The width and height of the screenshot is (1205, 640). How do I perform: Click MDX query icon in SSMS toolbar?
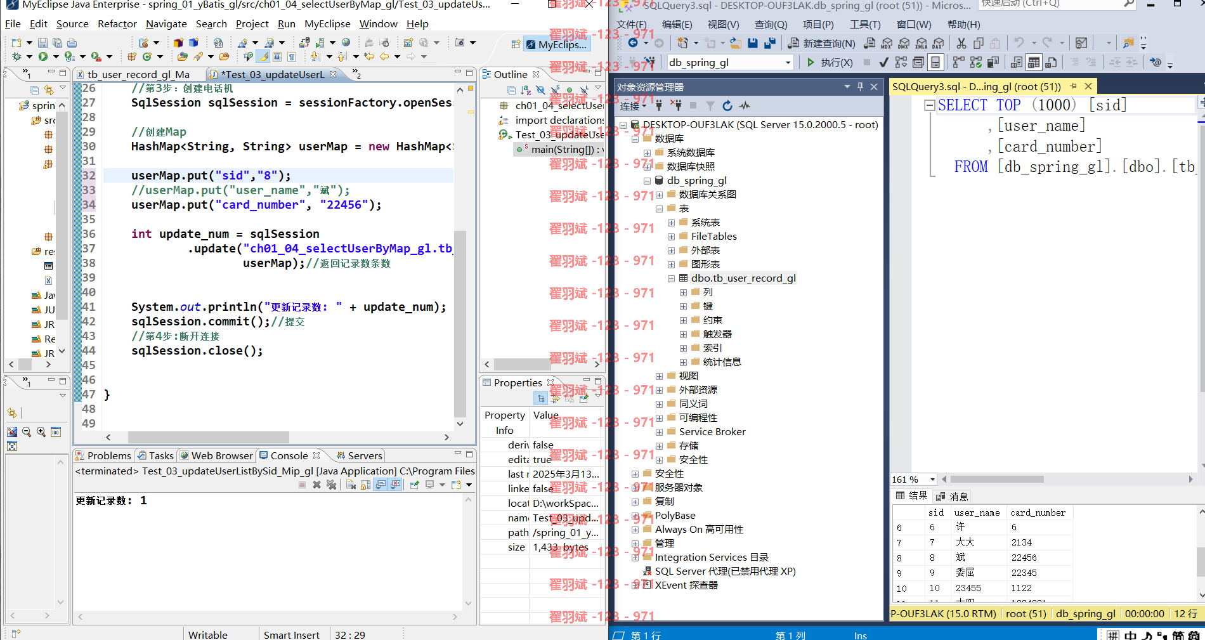[x=887, y=43]
